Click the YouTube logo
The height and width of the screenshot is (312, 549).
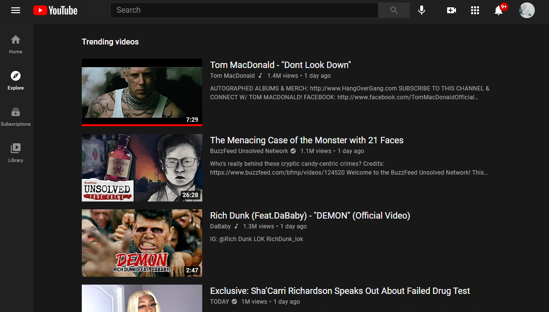pyautogui.click(x=55, y=10)
